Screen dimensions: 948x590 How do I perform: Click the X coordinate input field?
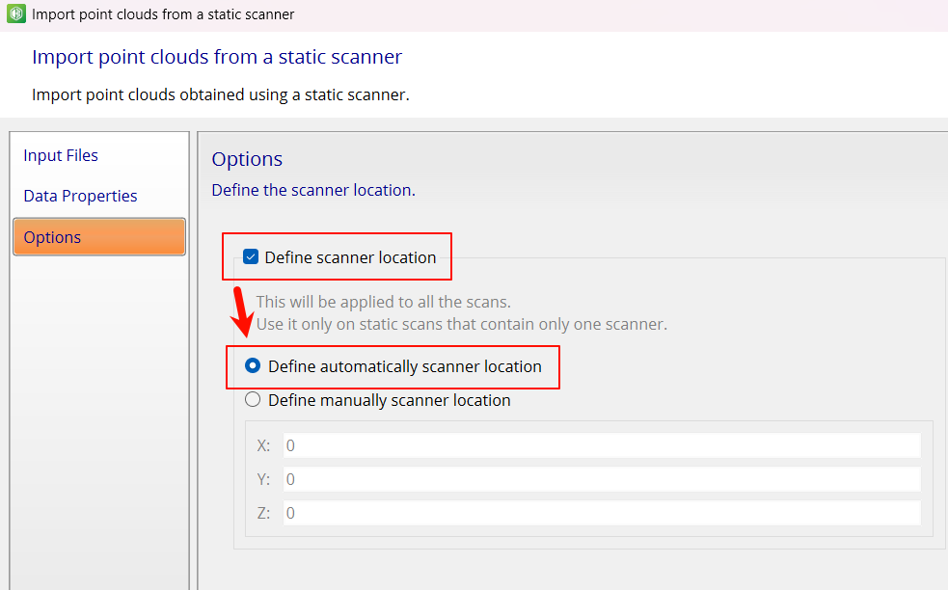[x=602, y=445]
